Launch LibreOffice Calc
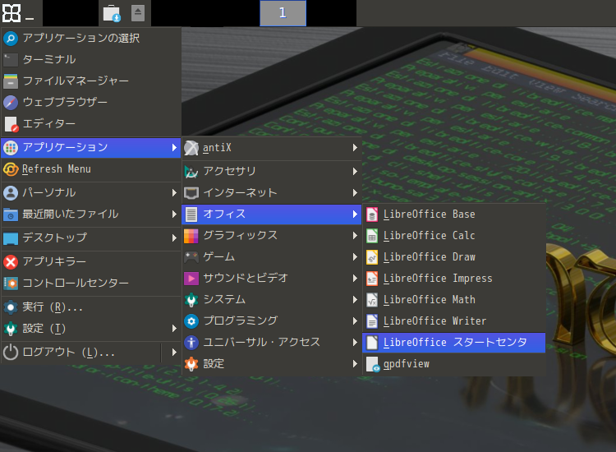 pyautogui.click(x=453, y=236)
